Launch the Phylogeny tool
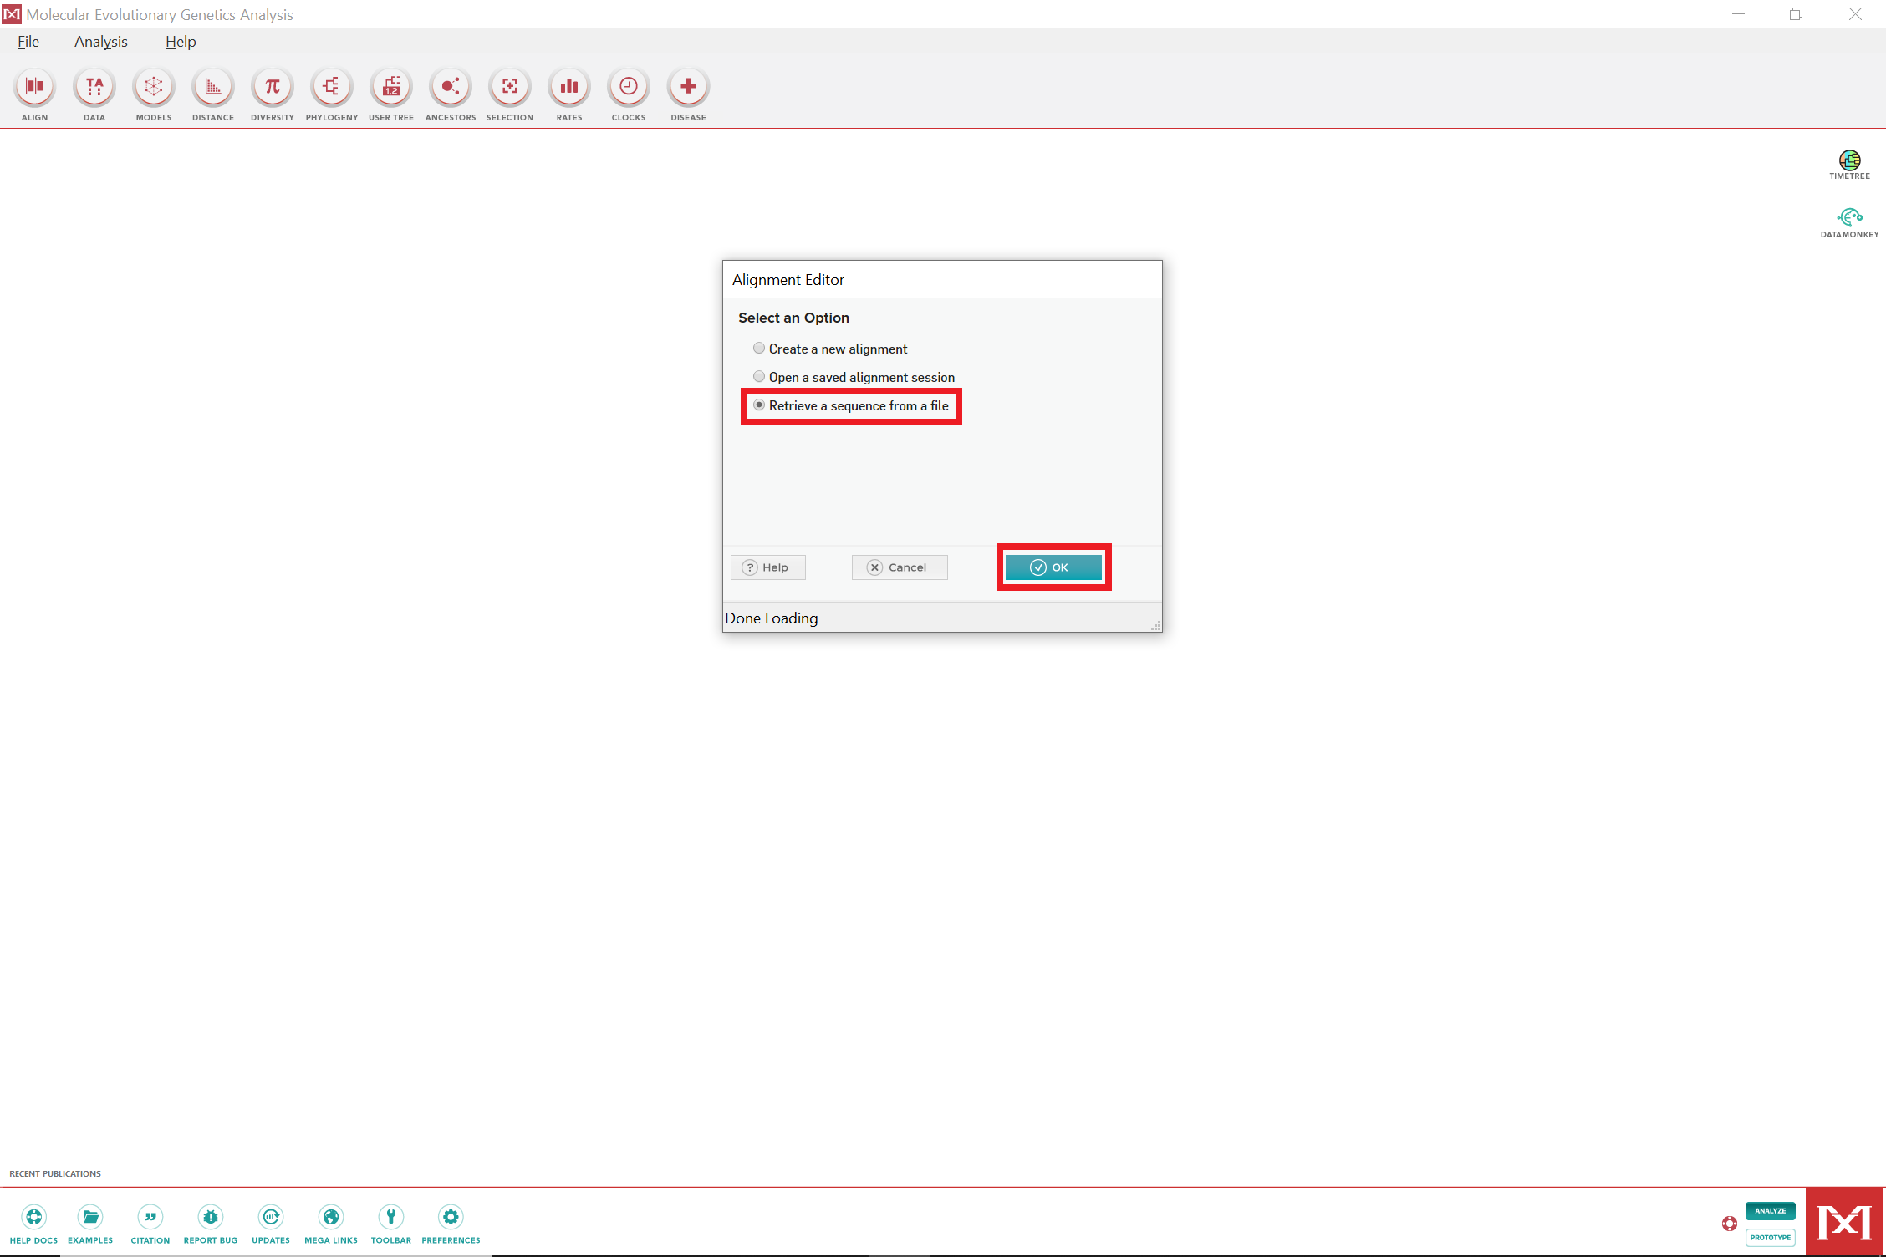Image resolution: width=1886 pixels, height=1257 pixels. point(332,87)
